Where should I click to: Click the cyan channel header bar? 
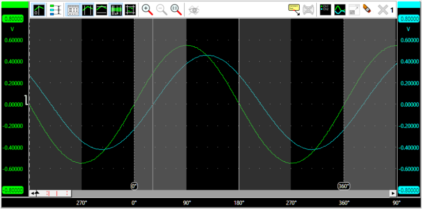(x=409, y=4)
